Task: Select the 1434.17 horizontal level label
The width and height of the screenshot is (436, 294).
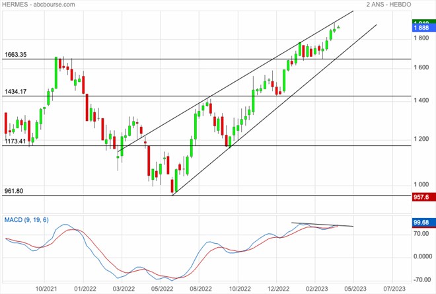Action: pos(16,92)
